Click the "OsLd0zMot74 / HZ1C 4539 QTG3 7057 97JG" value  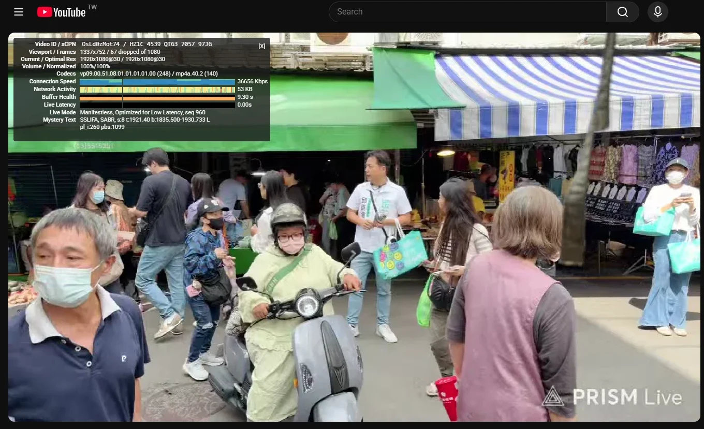pos(147,45)
